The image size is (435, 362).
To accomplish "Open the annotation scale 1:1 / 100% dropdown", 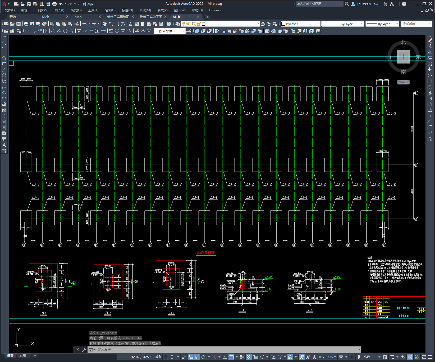I will coord(327,357).
